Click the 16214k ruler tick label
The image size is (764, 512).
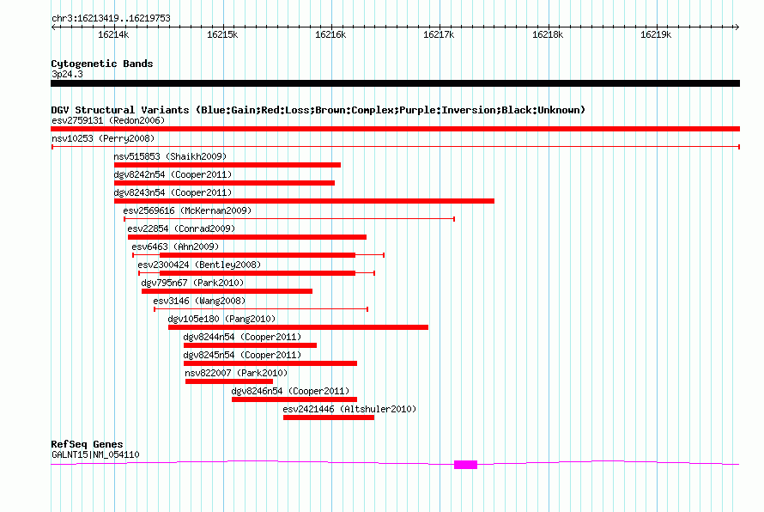point(113,34)
